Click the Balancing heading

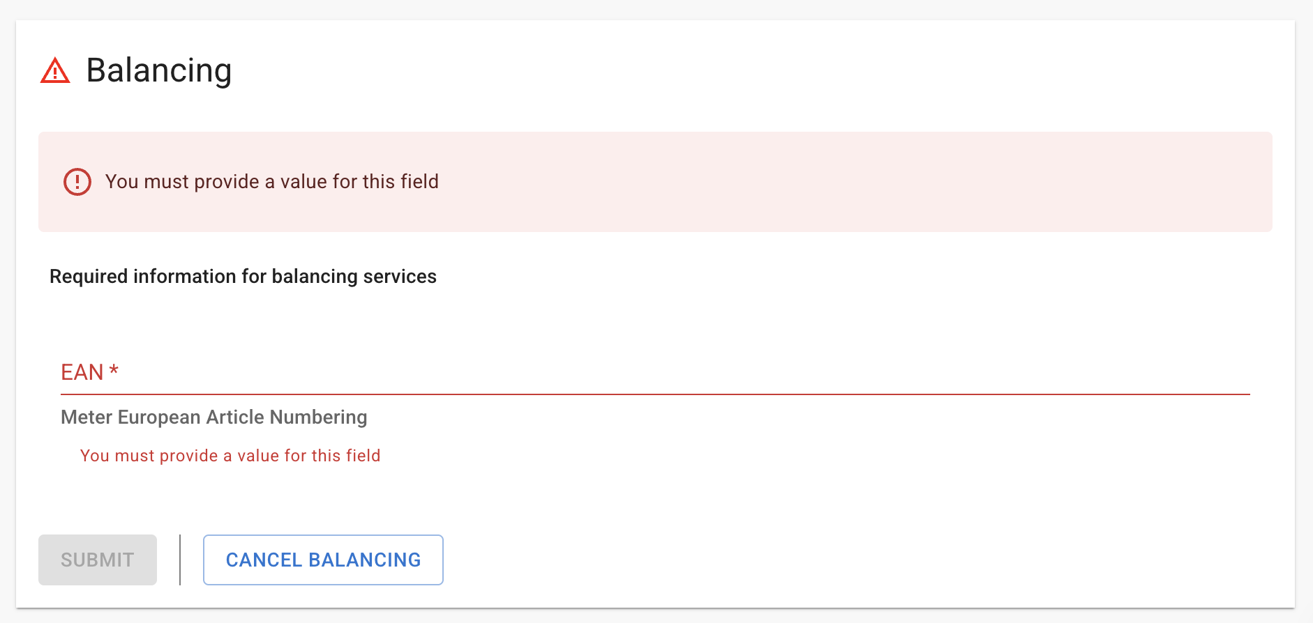(159, 70)
